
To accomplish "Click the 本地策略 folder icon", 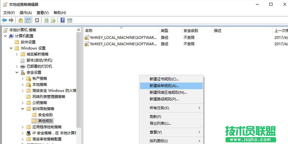I will tap(28, 85).
